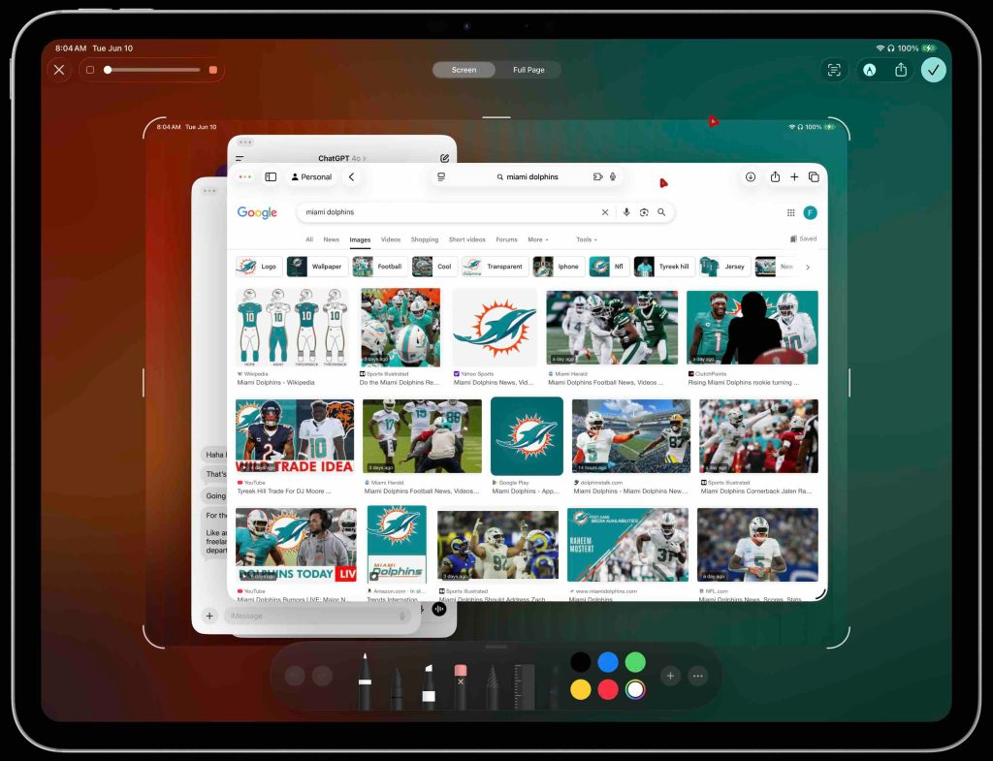Open the ellipsis more options in toolbar
Image resolution: width=993 pixels, height=761 pixels.
point(697,676)
